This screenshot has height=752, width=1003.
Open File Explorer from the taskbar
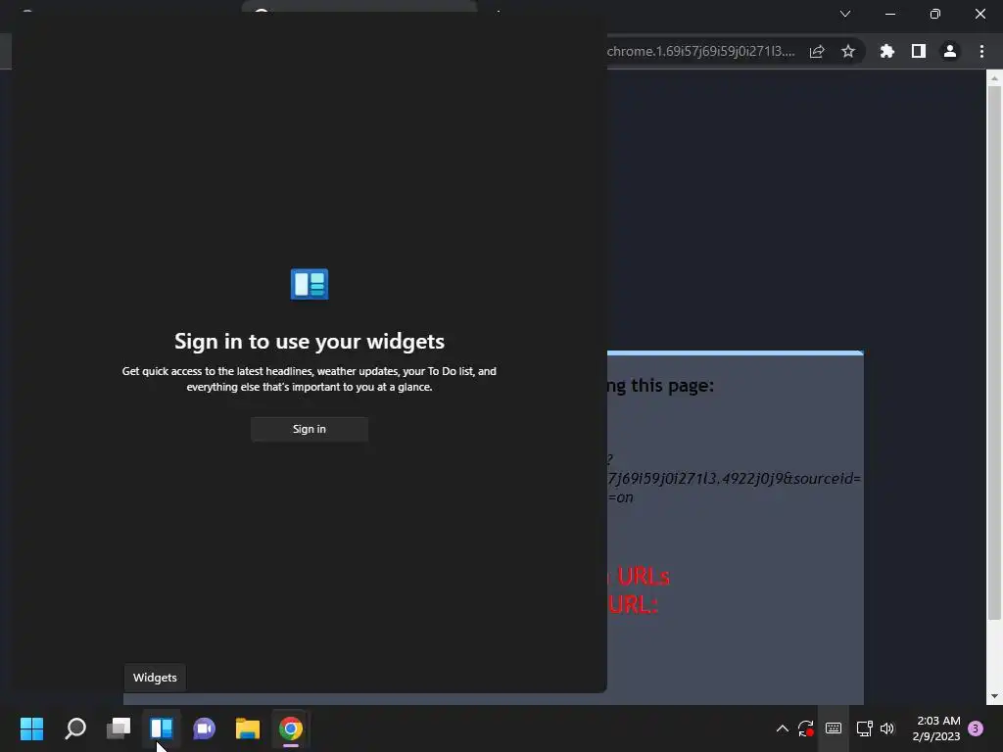[248, 728]
